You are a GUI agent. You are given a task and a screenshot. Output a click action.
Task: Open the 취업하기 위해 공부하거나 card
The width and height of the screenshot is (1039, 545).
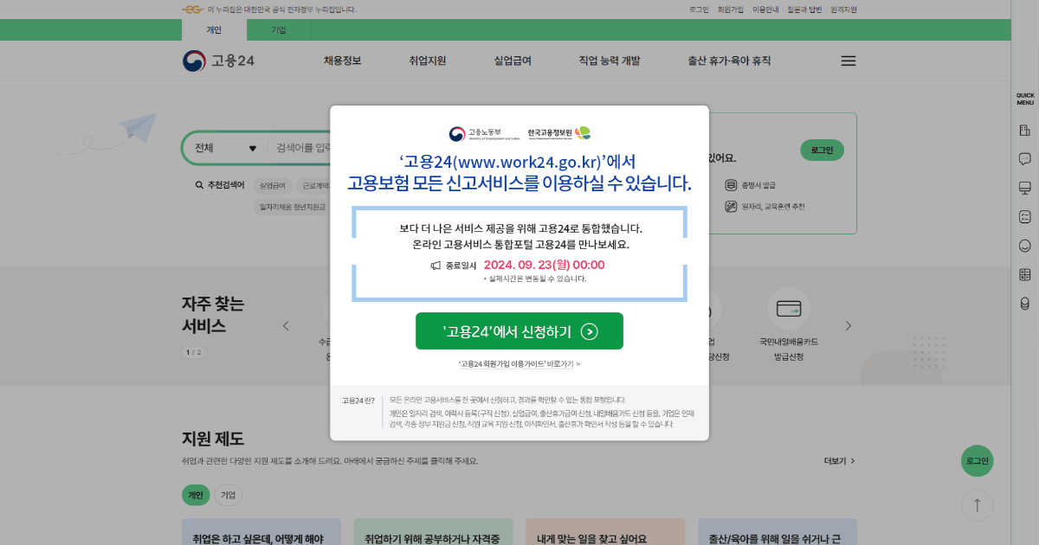(433, 532)
